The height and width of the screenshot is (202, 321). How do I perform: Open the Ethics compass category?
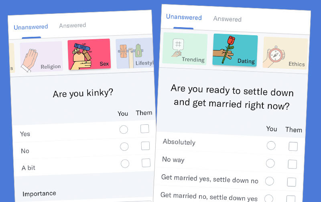[x=285, y=53]
